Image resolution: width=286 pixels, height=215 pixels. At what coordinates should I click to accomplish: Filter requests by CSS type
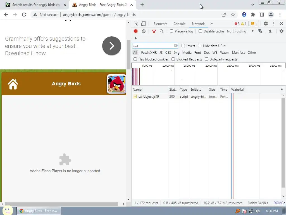168,53
